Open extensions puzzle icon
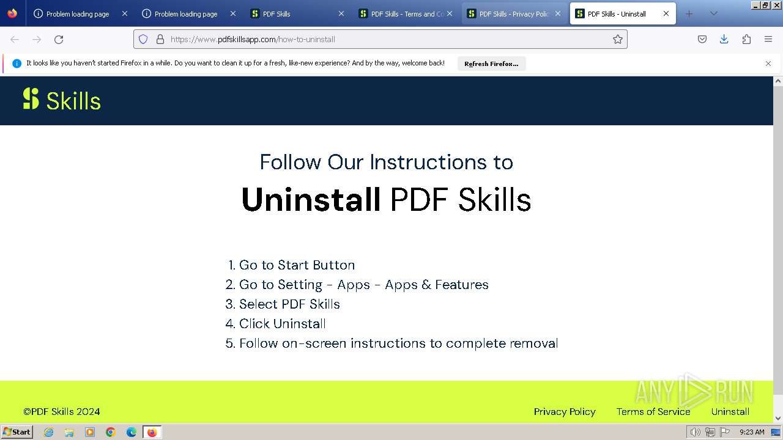783x440 pixels. pos(746,39)
